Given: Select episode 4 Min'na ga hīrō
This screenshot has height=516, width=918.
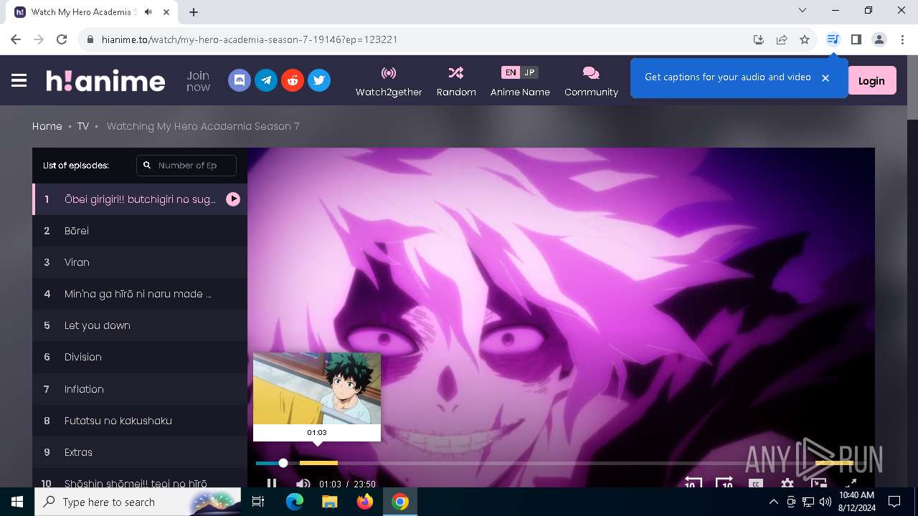Looking at the screenshot, I should (140, 294).
